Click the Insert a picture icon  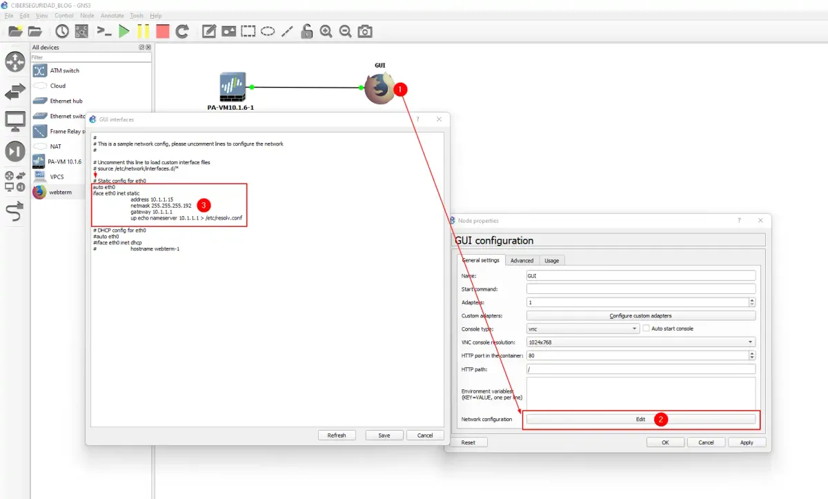point(228,31)
